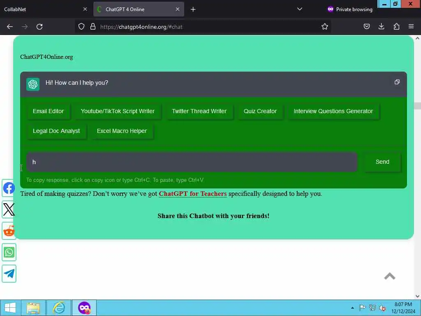Select Interview Questions Generator prompt

pos(333,111)
